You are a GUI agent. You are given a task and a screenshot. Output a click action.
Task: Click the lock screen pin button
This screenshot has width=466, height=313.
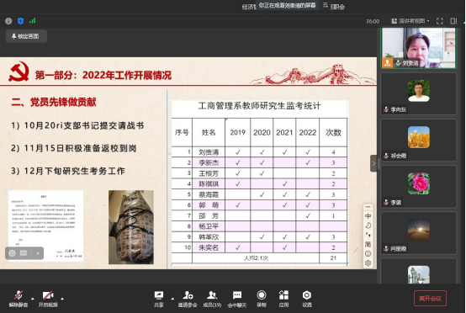click(x=26, y=36)
